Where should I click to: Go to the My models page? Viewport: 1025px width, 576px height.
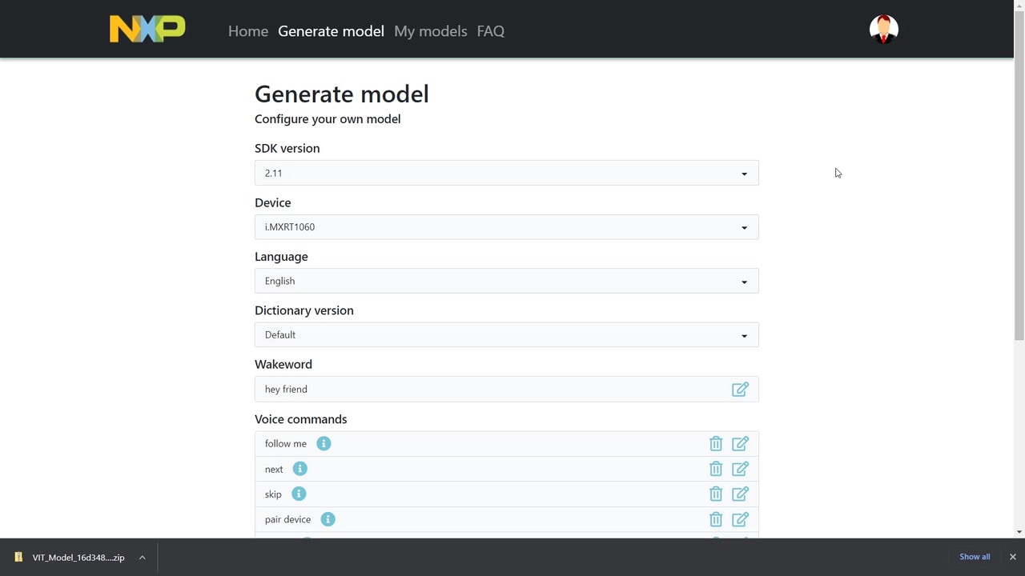point(430,31)
